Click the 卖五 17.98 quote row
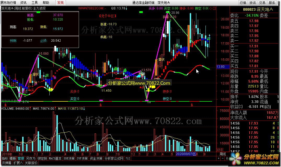Image resolution: width=281 pixels, height=167 pixels. 255,21
